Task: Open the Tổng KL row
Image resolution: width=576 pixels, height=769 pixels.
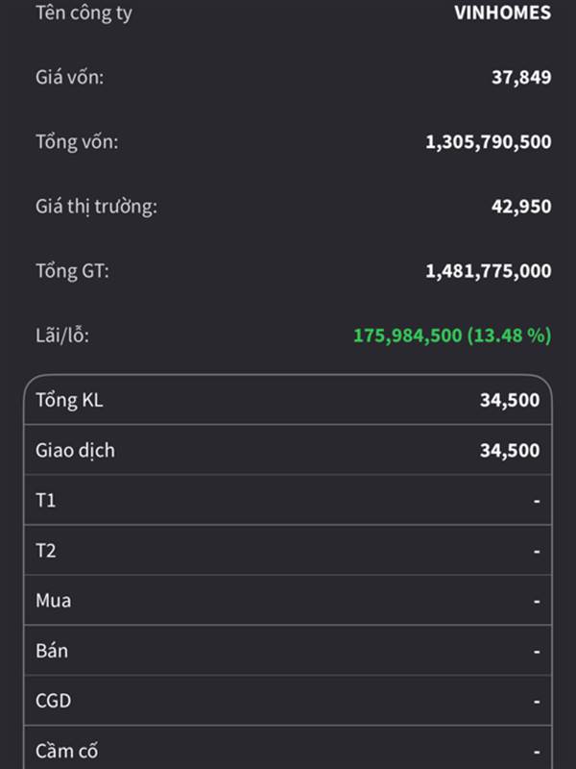Action: 288,400
